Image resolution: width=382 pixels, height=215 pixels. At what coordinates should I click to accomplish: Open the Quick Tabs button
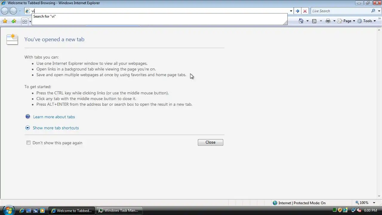coord(24,21)
